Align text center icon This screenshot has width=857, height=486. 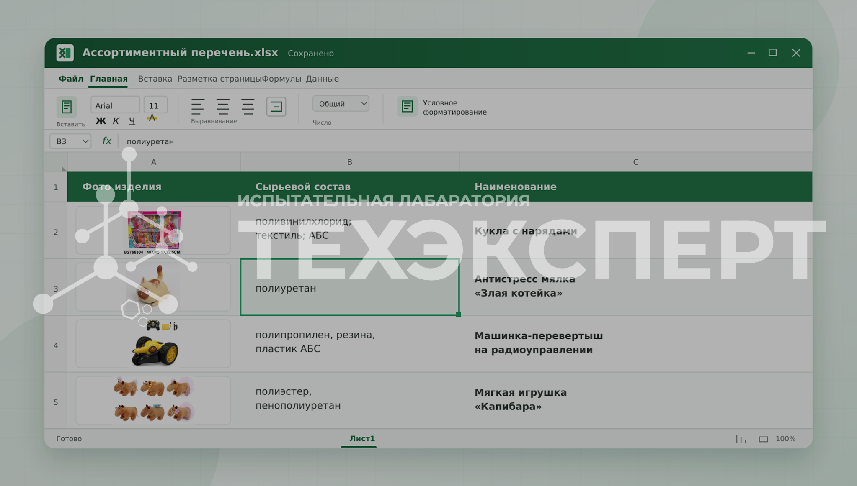[223, 106]
